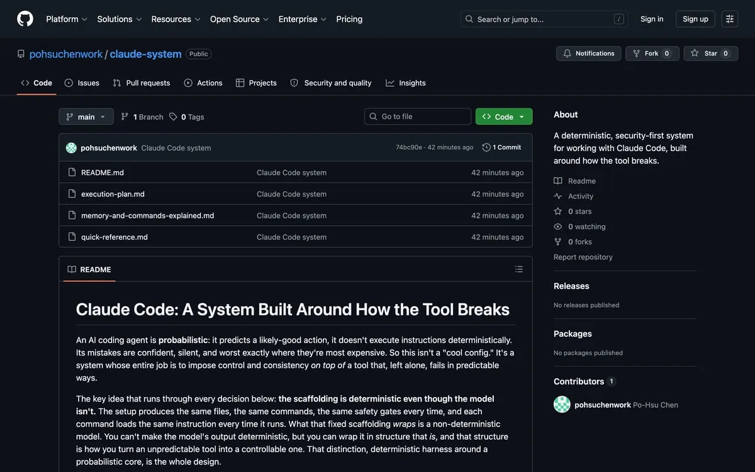Open the Insights tab
This screenshot has height=472, width=755.
pyautogui.click(x=406, y=83)
